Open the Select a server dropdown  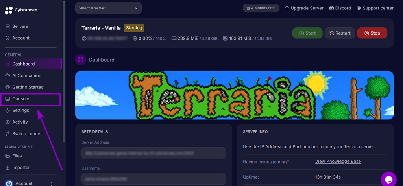[x=108, y=8]
